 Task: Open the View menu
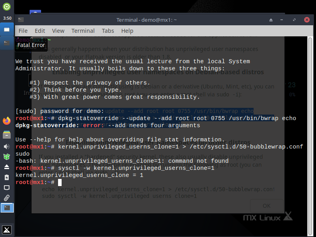[x=58, y=31]
